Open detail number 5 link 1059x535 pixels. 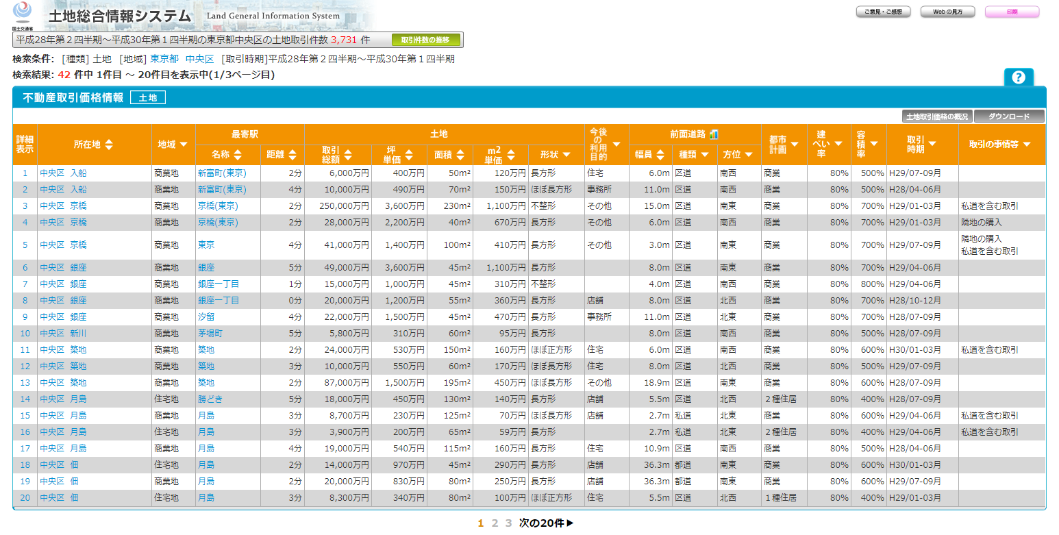(25, 245)
